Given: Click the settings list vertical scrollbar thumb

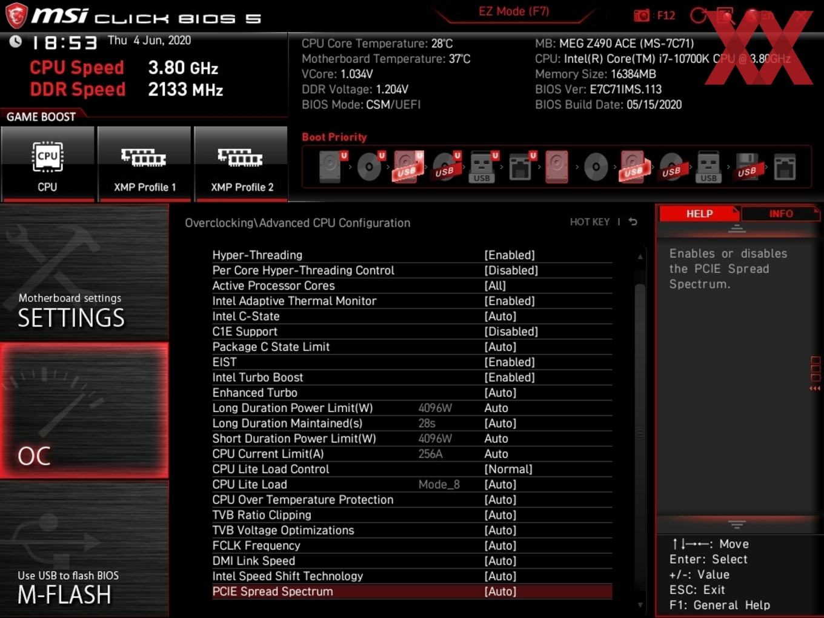Looking at the screenshot, I should tap(640, 433).
